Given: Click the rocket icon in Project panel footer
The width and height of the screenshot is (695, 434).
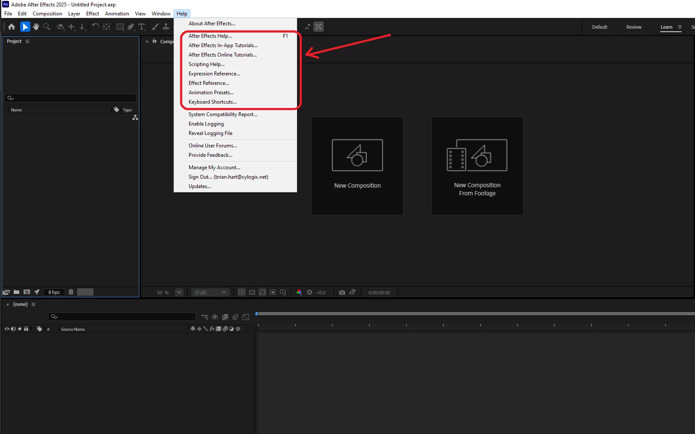Looking at the screenshot, I should (x=37, y=292).
